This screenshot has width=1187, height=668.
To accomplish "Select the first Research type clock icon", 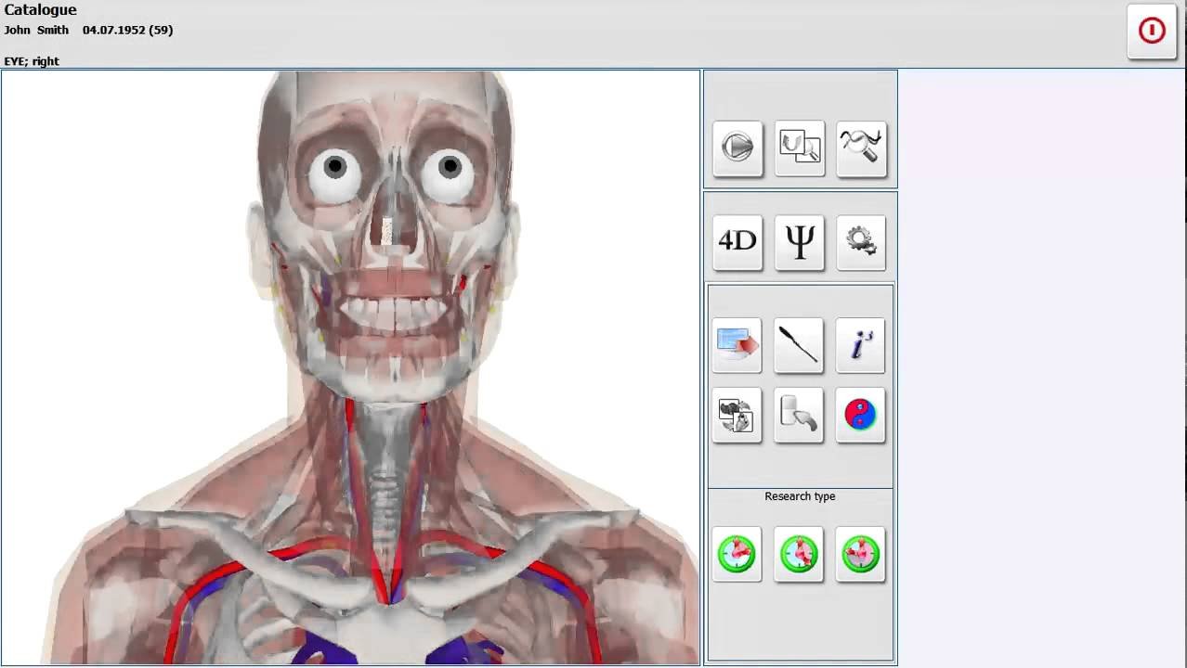I will tap(737, 554).
